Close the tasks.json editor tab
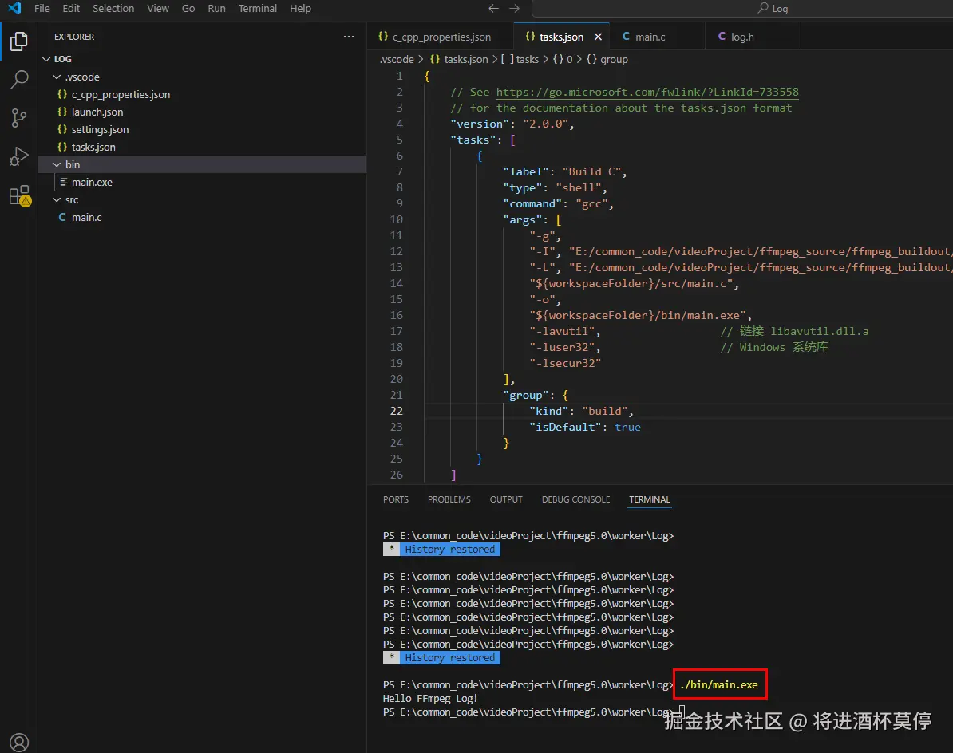 [x=598, y=37]
